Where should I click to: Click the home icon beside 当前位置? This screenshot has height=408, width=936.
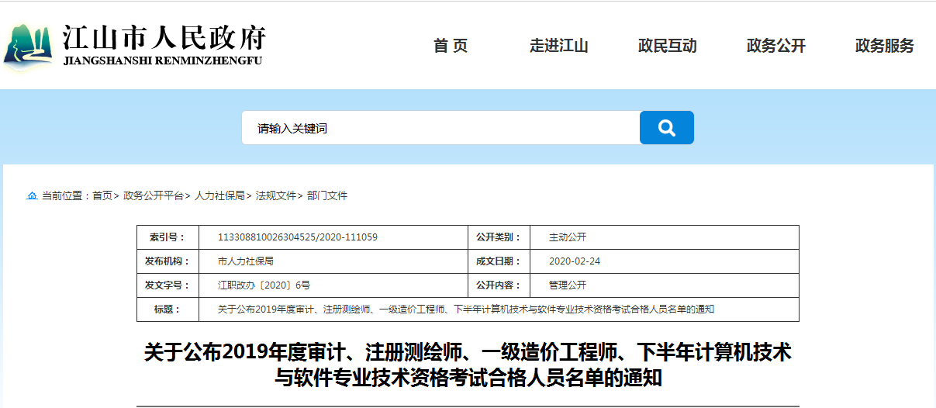[32, 195]
